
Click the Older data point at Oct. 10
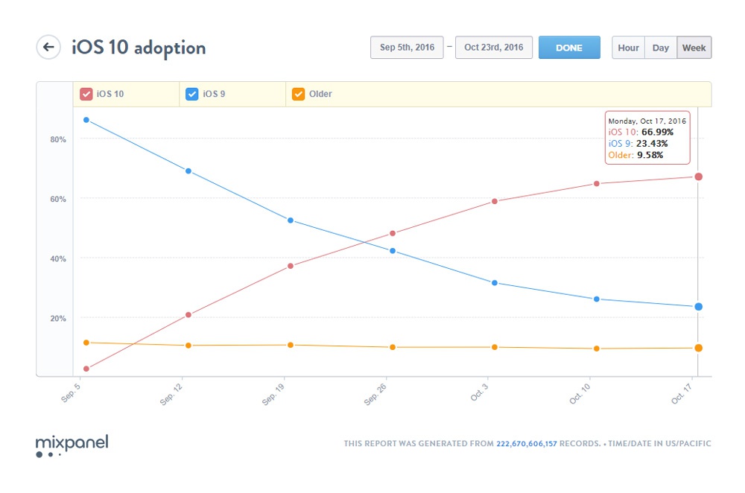pyautogui.click(x=597, y=349)
